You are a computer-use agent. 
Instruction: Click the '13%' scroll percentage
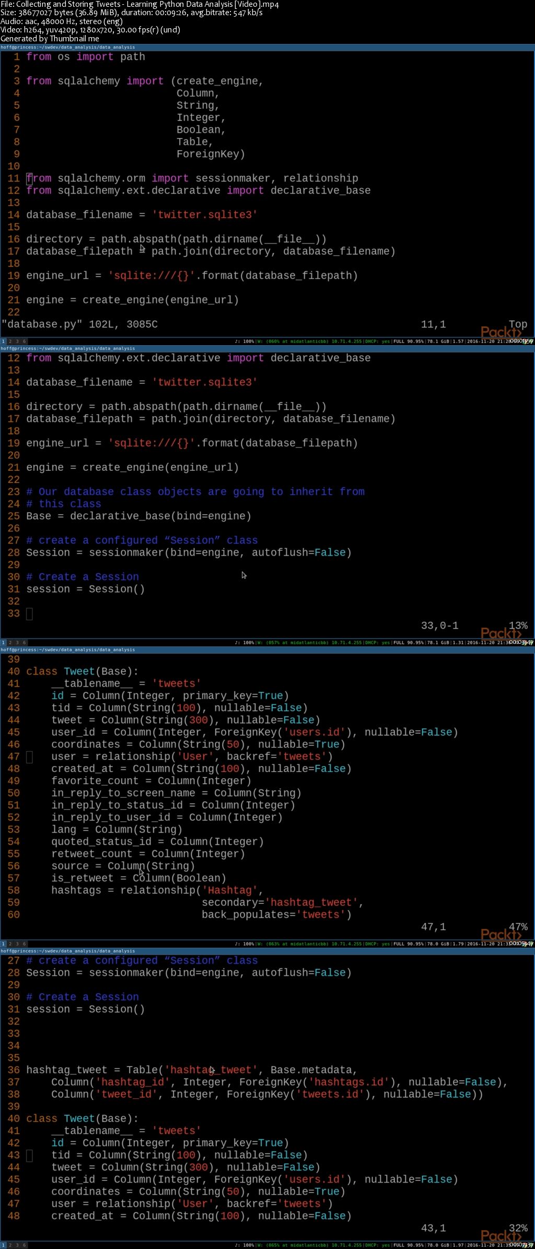(518, 626)
